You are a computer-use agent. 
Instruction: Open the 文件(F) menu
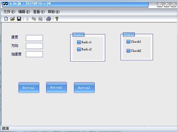tap(9, 12)
